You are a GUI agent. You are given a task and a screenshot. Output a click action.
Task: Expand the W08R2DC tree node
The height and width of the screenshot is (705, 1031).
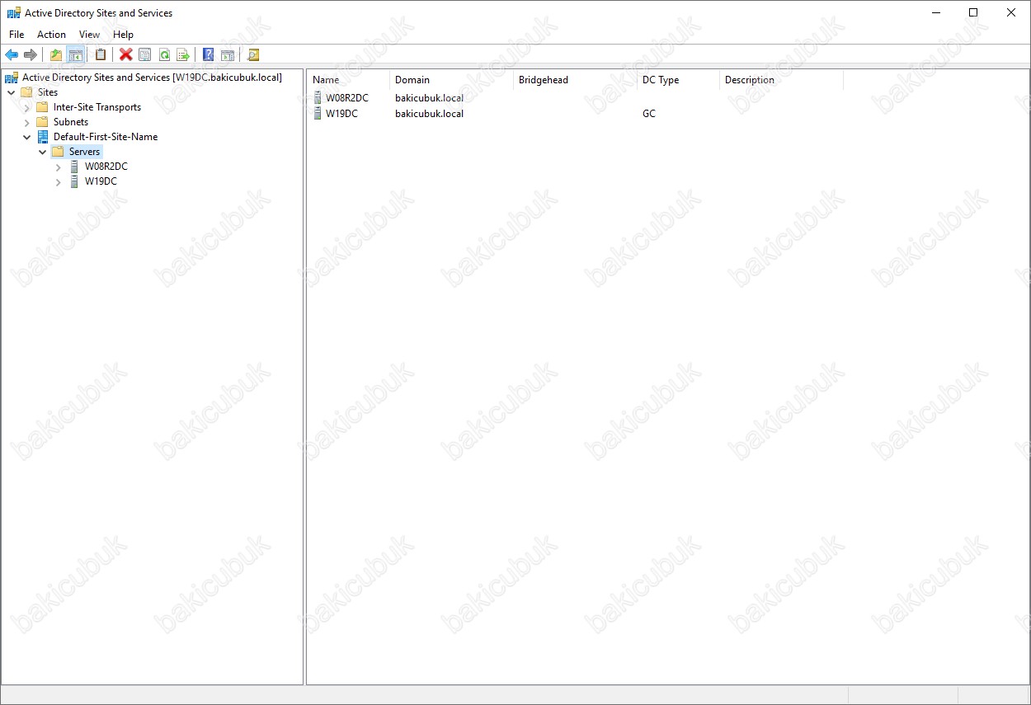tap(59, 167)
